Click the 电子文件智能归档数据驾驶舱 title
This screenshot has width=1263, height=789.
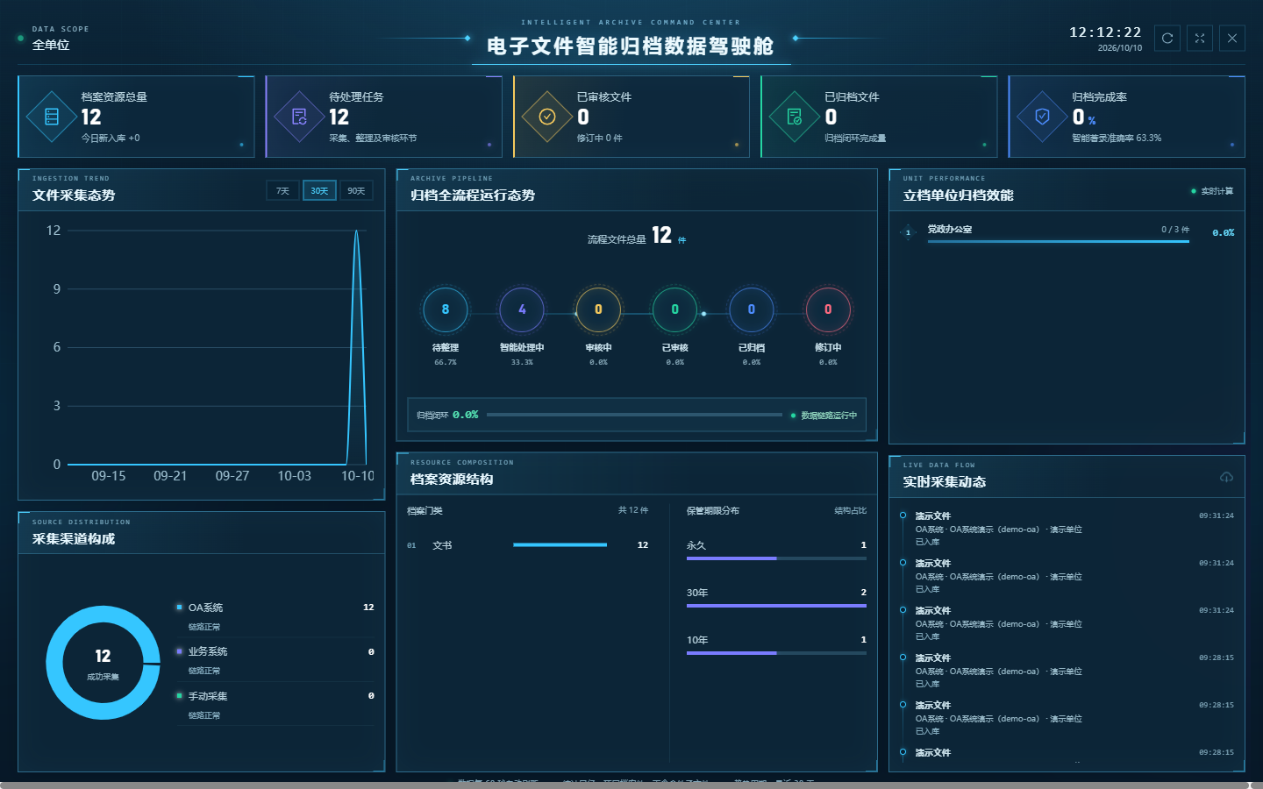click(x=631, y=46)
